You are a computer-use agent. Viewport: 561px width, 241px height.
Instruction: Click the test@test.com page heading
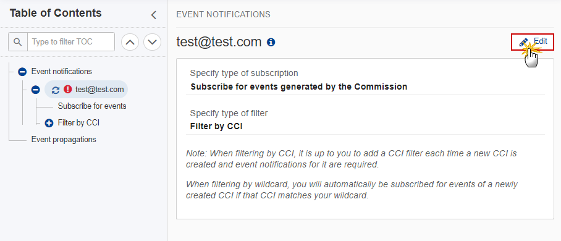coord(219,42)
